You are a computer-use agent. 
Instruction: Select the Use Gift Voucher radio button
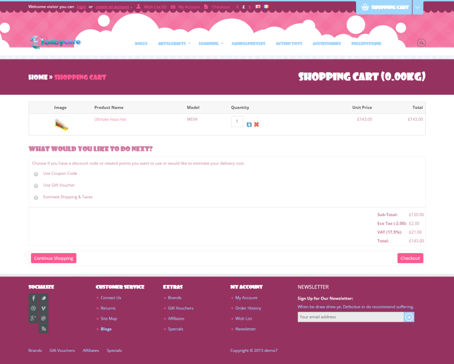coord(36,186)
